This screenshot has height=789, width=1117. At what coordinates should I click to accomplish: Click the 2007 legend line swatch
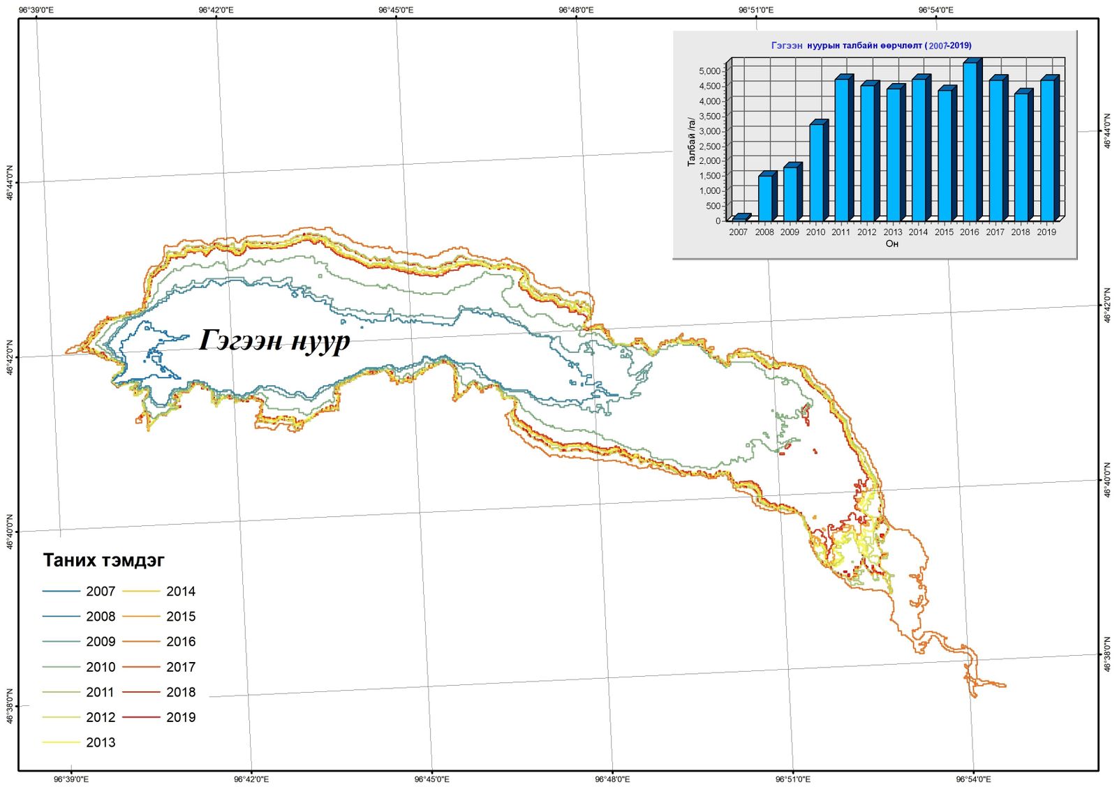pyautogui.click(x=61, y=592)
